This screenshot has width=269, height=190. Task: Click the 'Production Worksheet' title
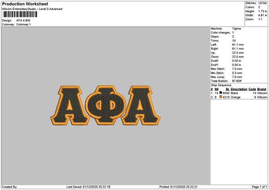point(25,4)
